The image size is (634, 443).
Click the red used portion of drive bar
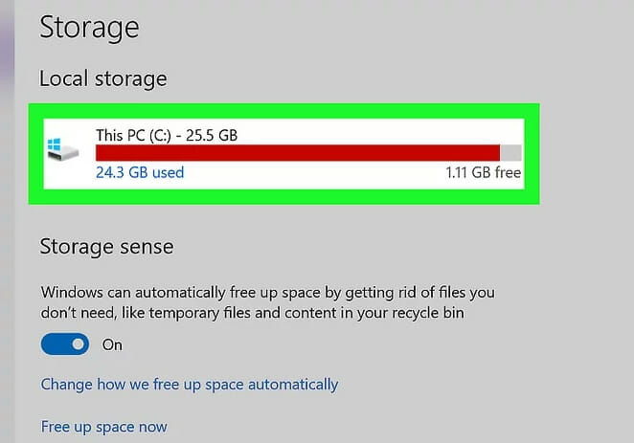pos(298,153)
